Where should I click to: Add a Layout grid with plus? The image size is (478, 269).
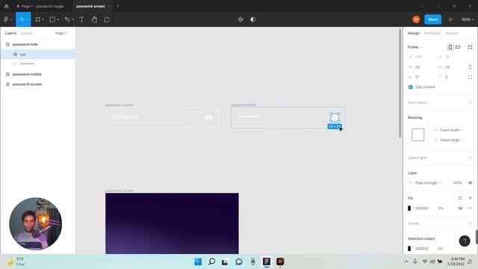pyautogui.click(x=470, y=158)
